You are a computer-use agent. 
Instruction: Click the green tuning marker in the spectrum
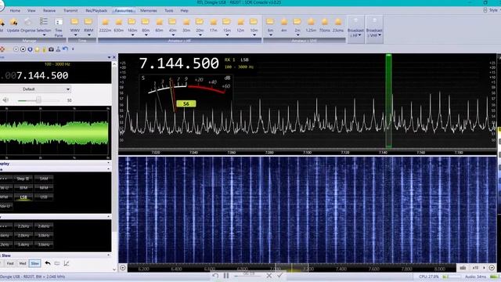(388, 101)
